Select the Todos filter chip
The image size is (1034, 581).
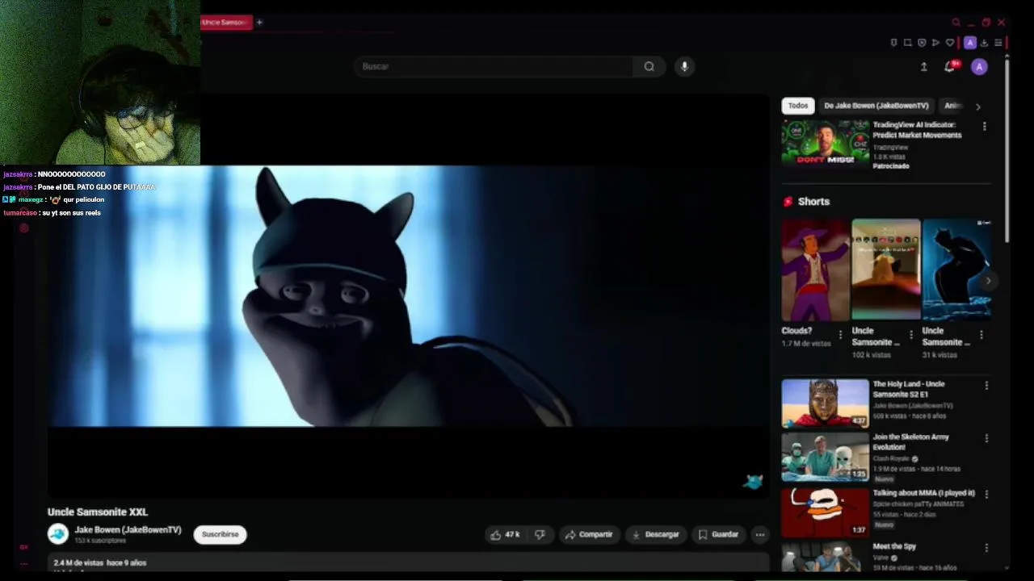point(798,106)
